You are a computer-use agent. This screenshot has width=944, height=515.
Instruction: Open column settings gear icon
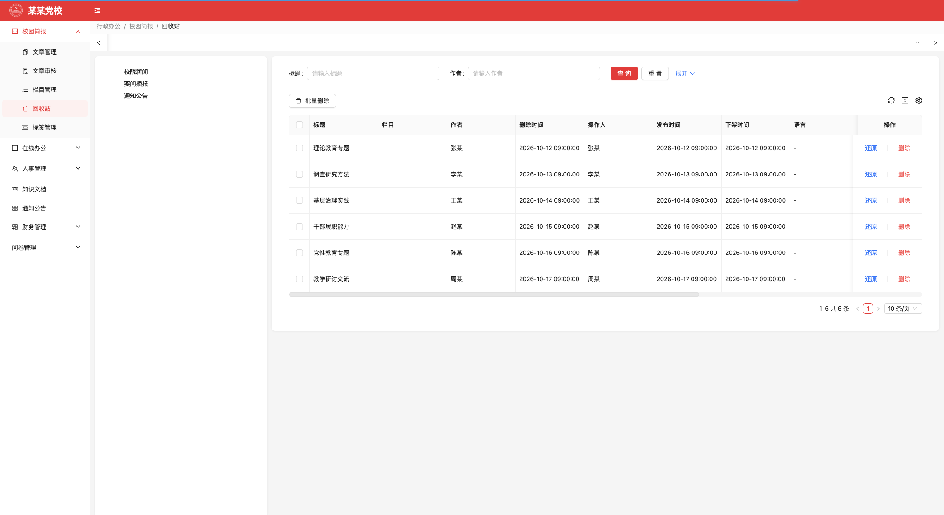[x=919, y=100]
